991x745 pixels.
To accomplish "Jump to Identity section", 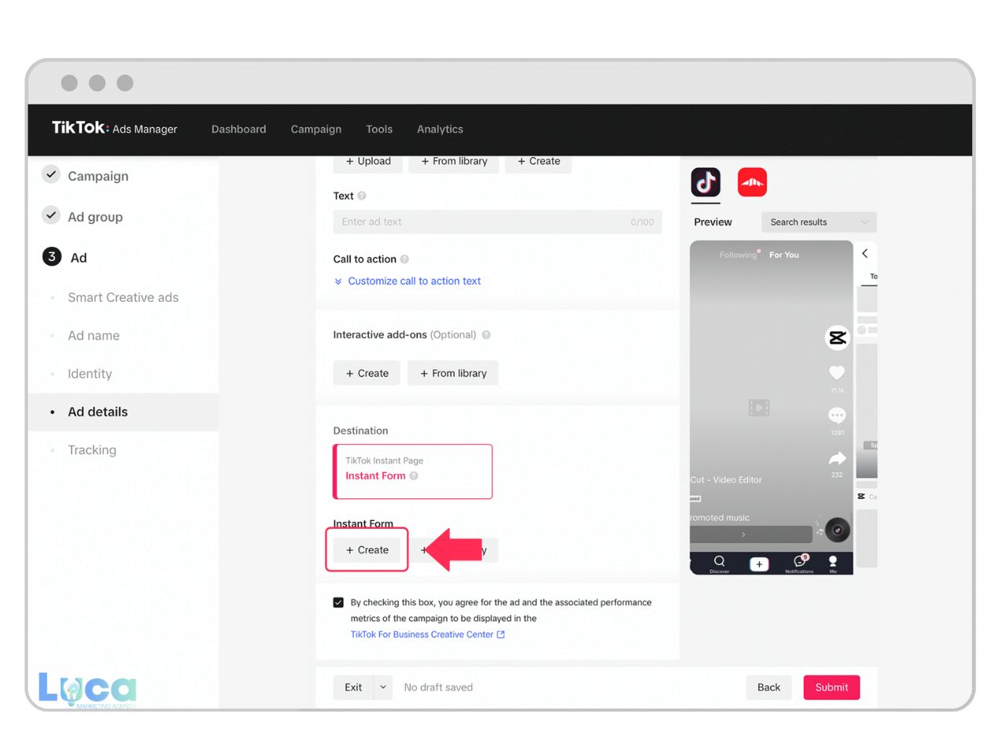I will (x=90, y=374).
